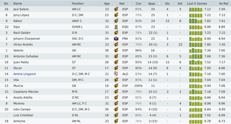The image size is (231, 124).
Task: Select the Víctor Andrés player row
Action: point(115,45)
